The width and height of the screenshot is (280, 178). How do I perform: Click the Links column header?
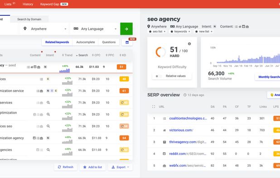pos(263,107)
